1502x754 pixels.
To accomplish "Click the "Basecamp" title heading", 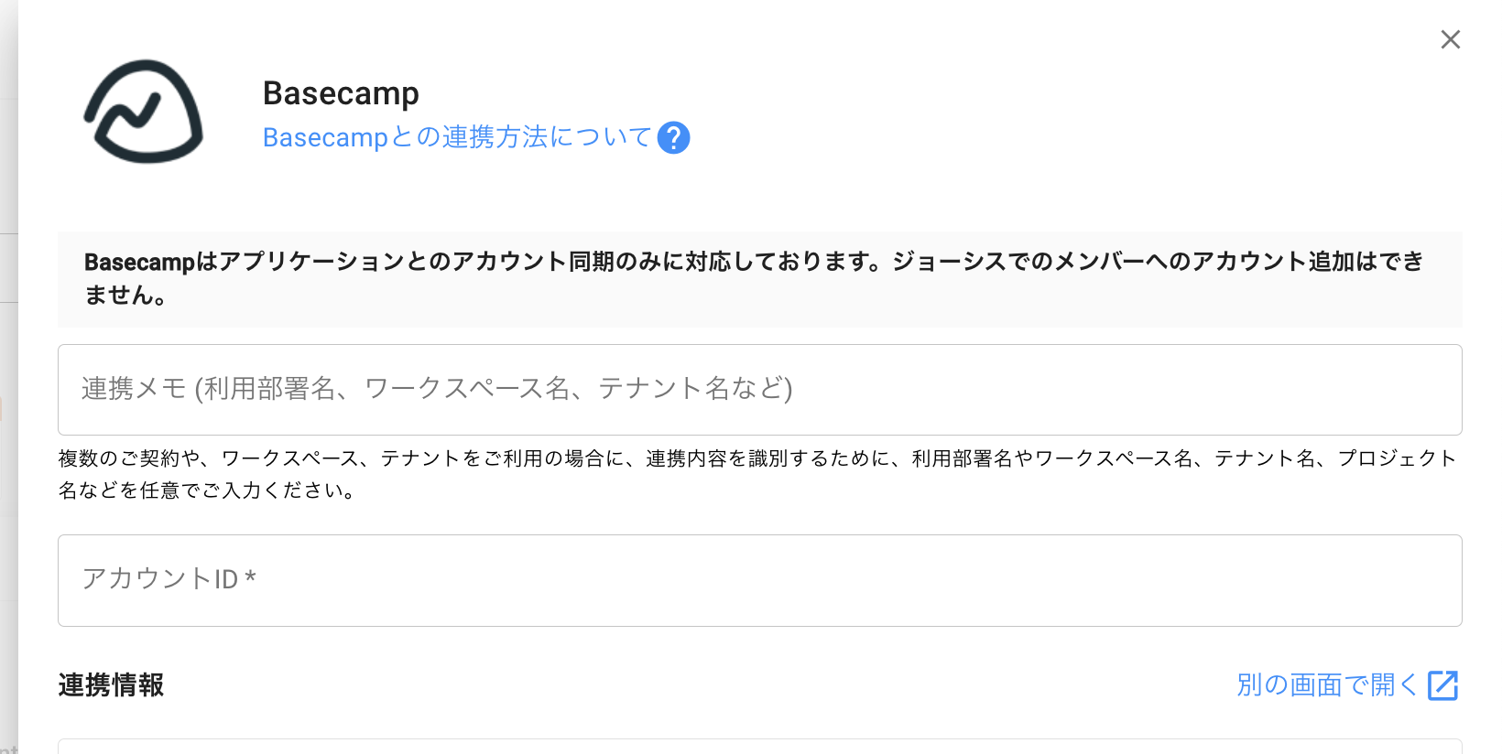I will point(341,93).
